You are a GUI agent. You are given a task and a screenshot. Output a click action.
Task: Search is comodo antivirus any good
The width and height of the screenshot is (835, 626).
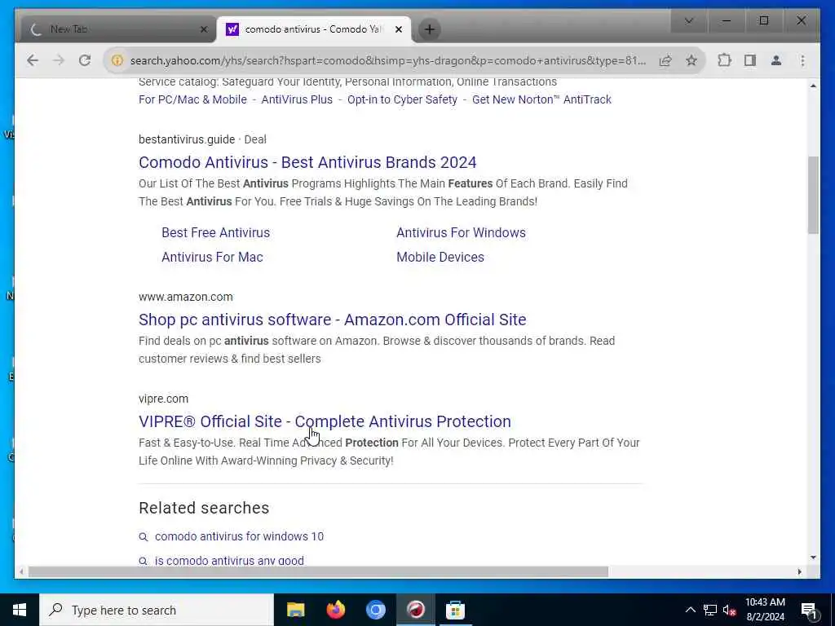229,561
